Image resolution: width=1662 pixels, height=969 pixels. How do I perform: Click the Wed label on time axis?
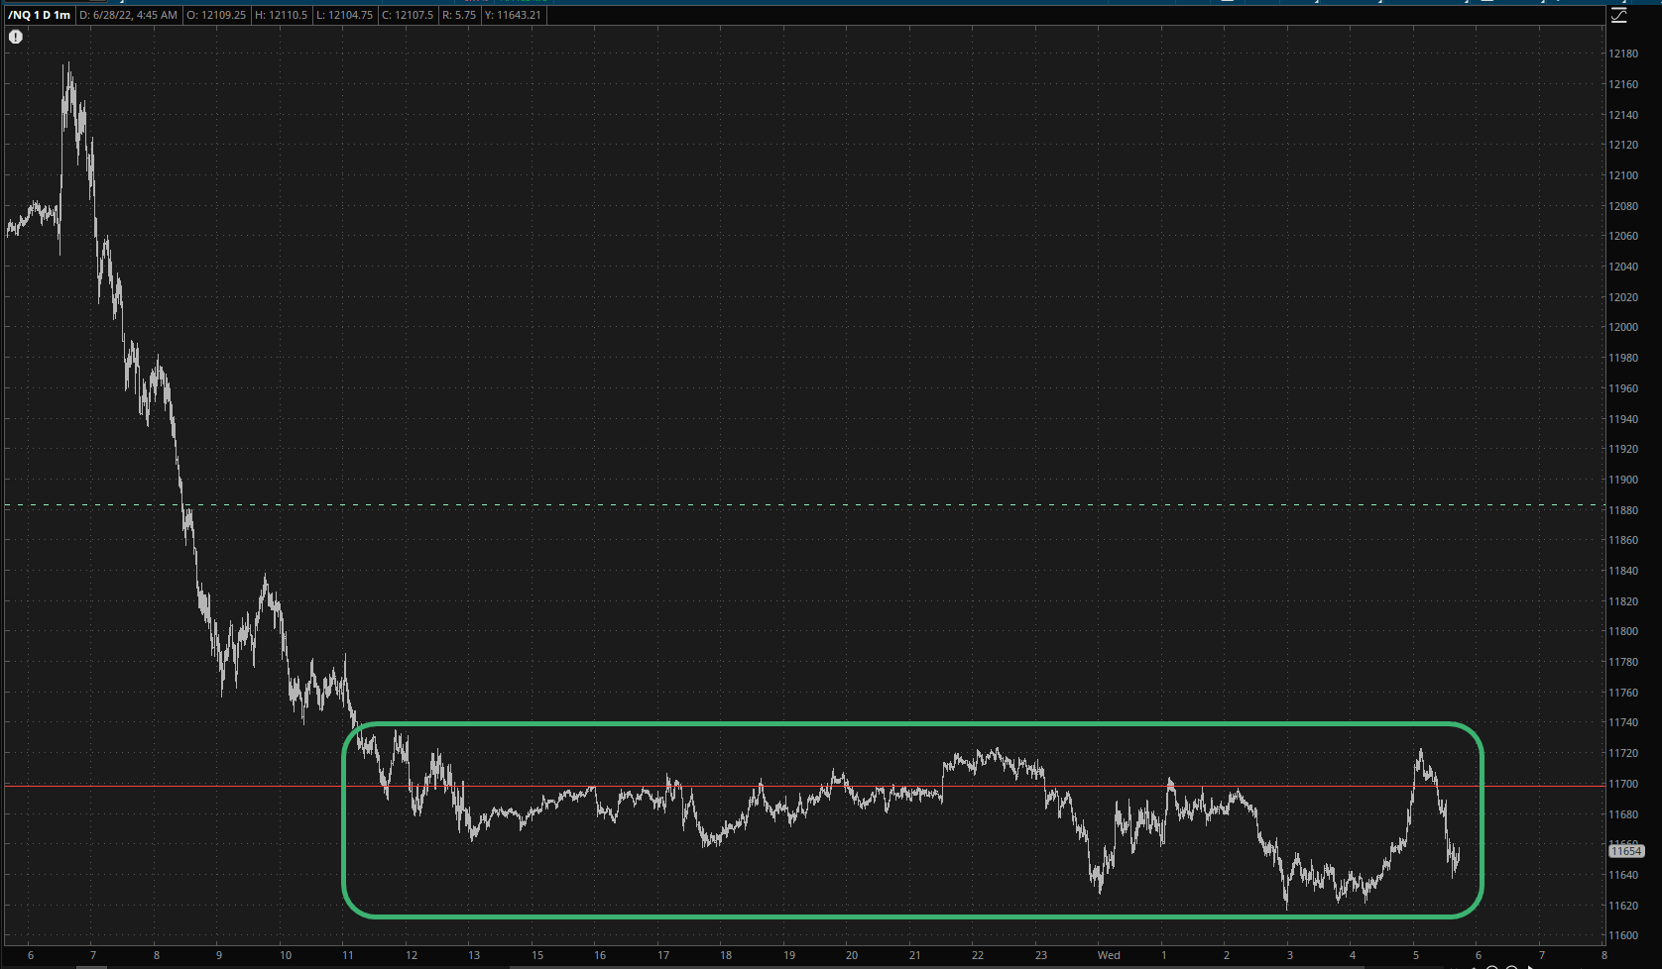(x=1109, y=955)
